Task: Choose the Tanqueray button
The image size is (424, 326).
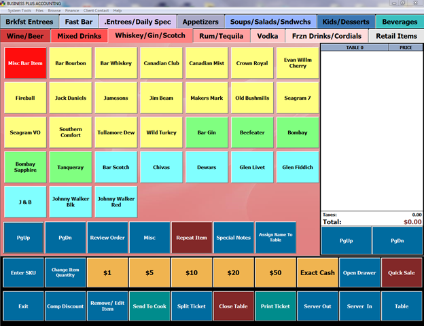Action: [71, 167]
